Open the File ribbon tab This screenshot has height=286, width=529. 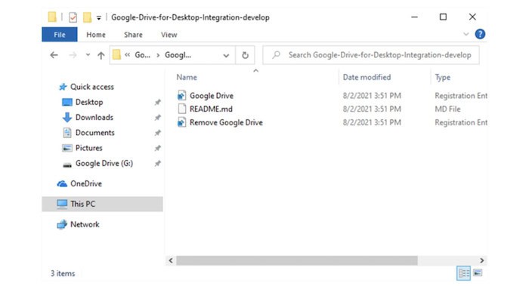pos(60,35)
